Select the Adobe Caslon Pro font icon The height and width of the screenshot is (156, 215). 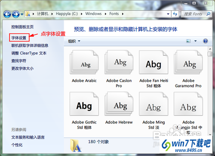(x=119, y=62)
